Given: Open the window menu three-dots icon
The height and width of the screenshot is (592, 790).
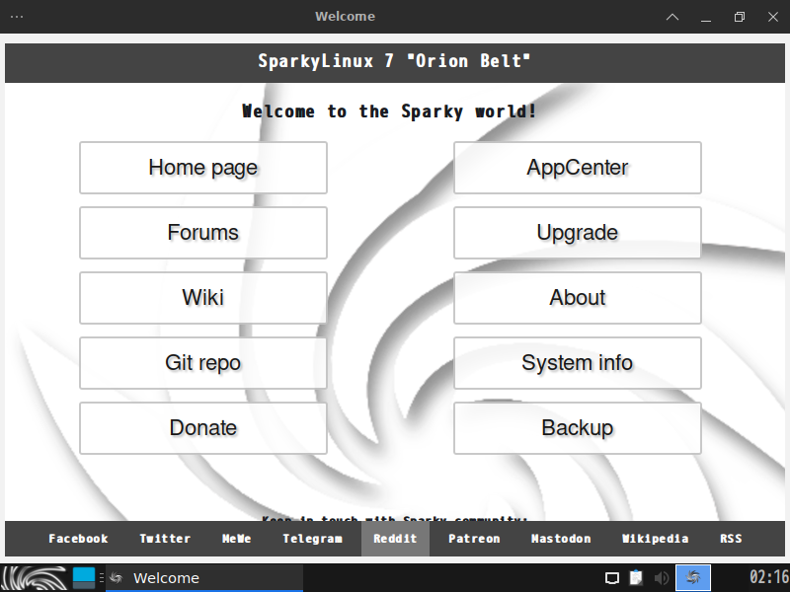Looking at the screenshot, I should [17, 17].
